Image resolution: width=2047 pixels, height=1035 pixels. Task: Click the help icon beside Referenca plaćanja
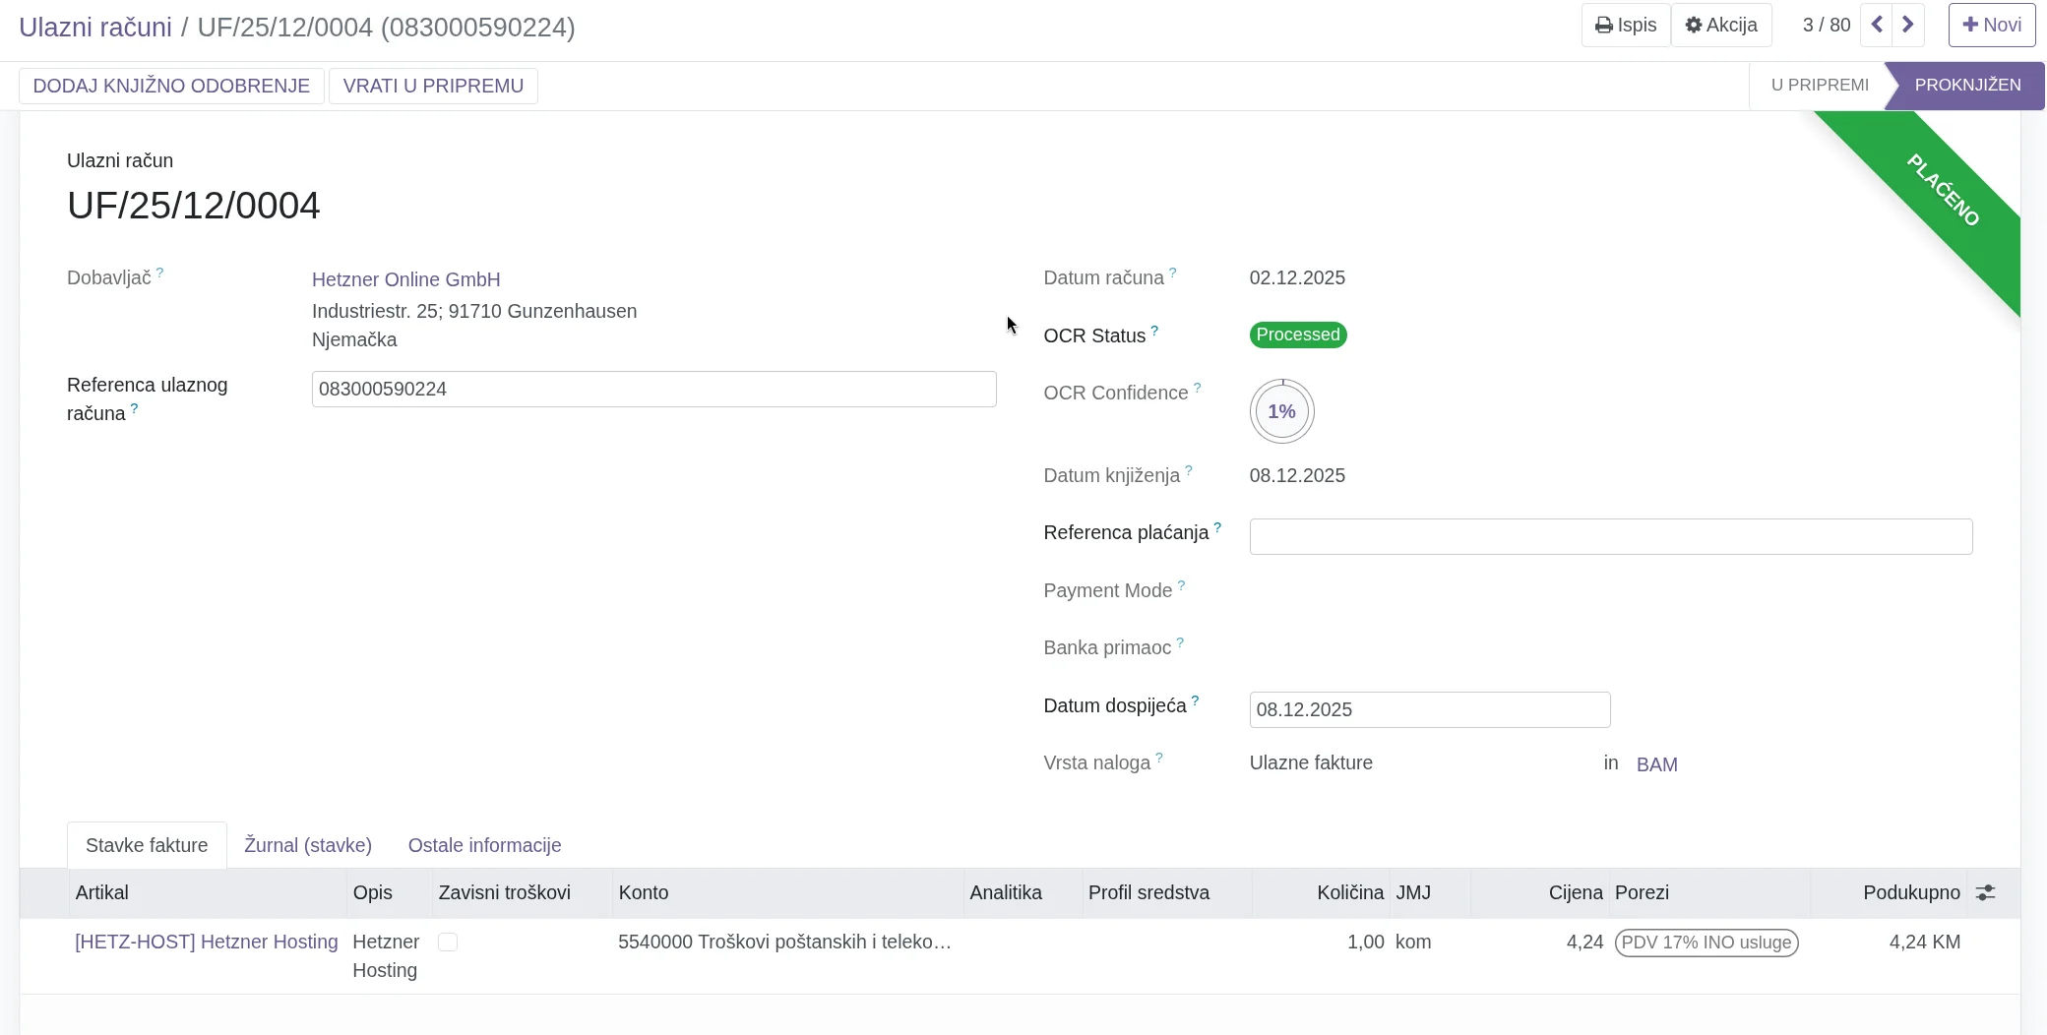click(1217, 527)
